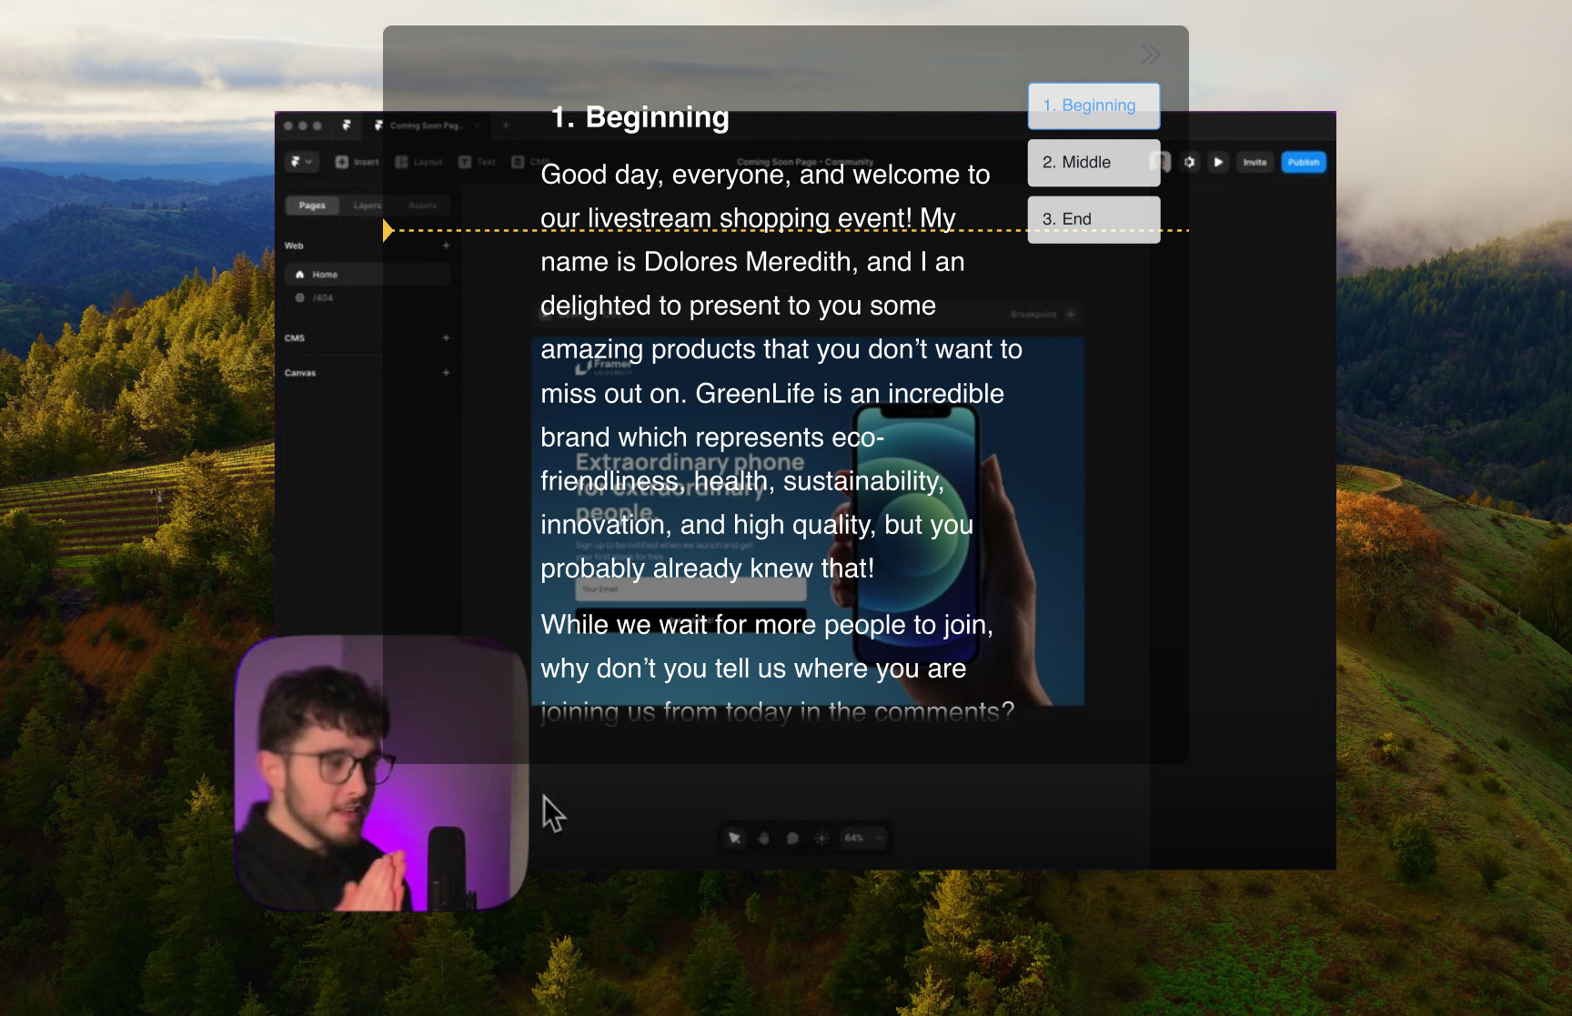Image resolution: width=1572 pixels, height=1016 pixels.
Task: Select the /404 page row
Action: click(x=368, y=298)
